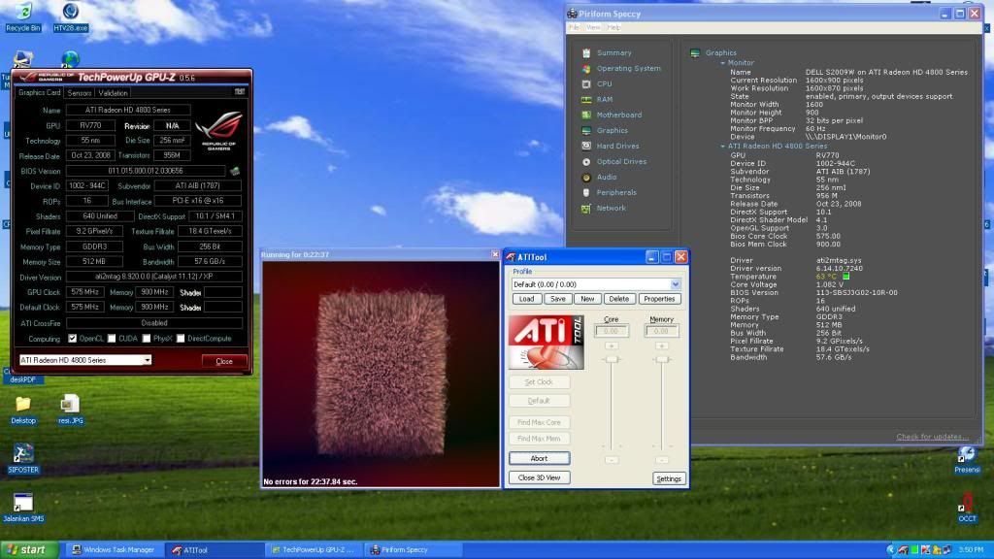This screenshot has height=559, width=994.
Task: Select the Audio icon in Speccy sidebar
Action: tap(586, 178)
